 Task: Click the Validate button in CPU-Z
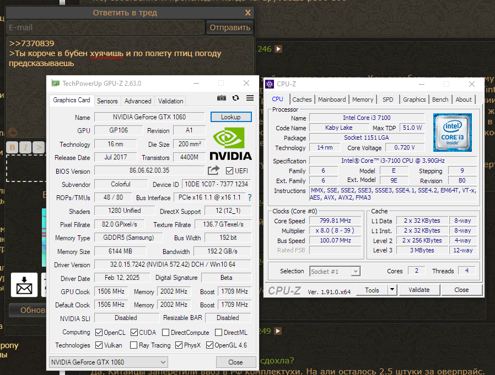click(x=419, y=290)
